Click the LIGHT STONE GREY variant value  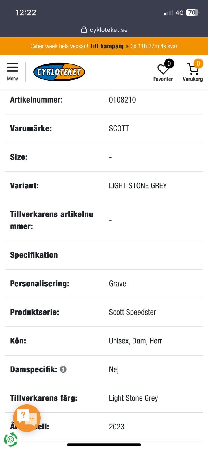click(x=138, y=186)
